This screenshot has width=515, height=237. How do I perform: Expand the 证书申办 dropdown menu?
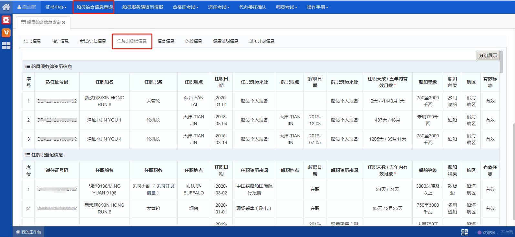point(56,7)
